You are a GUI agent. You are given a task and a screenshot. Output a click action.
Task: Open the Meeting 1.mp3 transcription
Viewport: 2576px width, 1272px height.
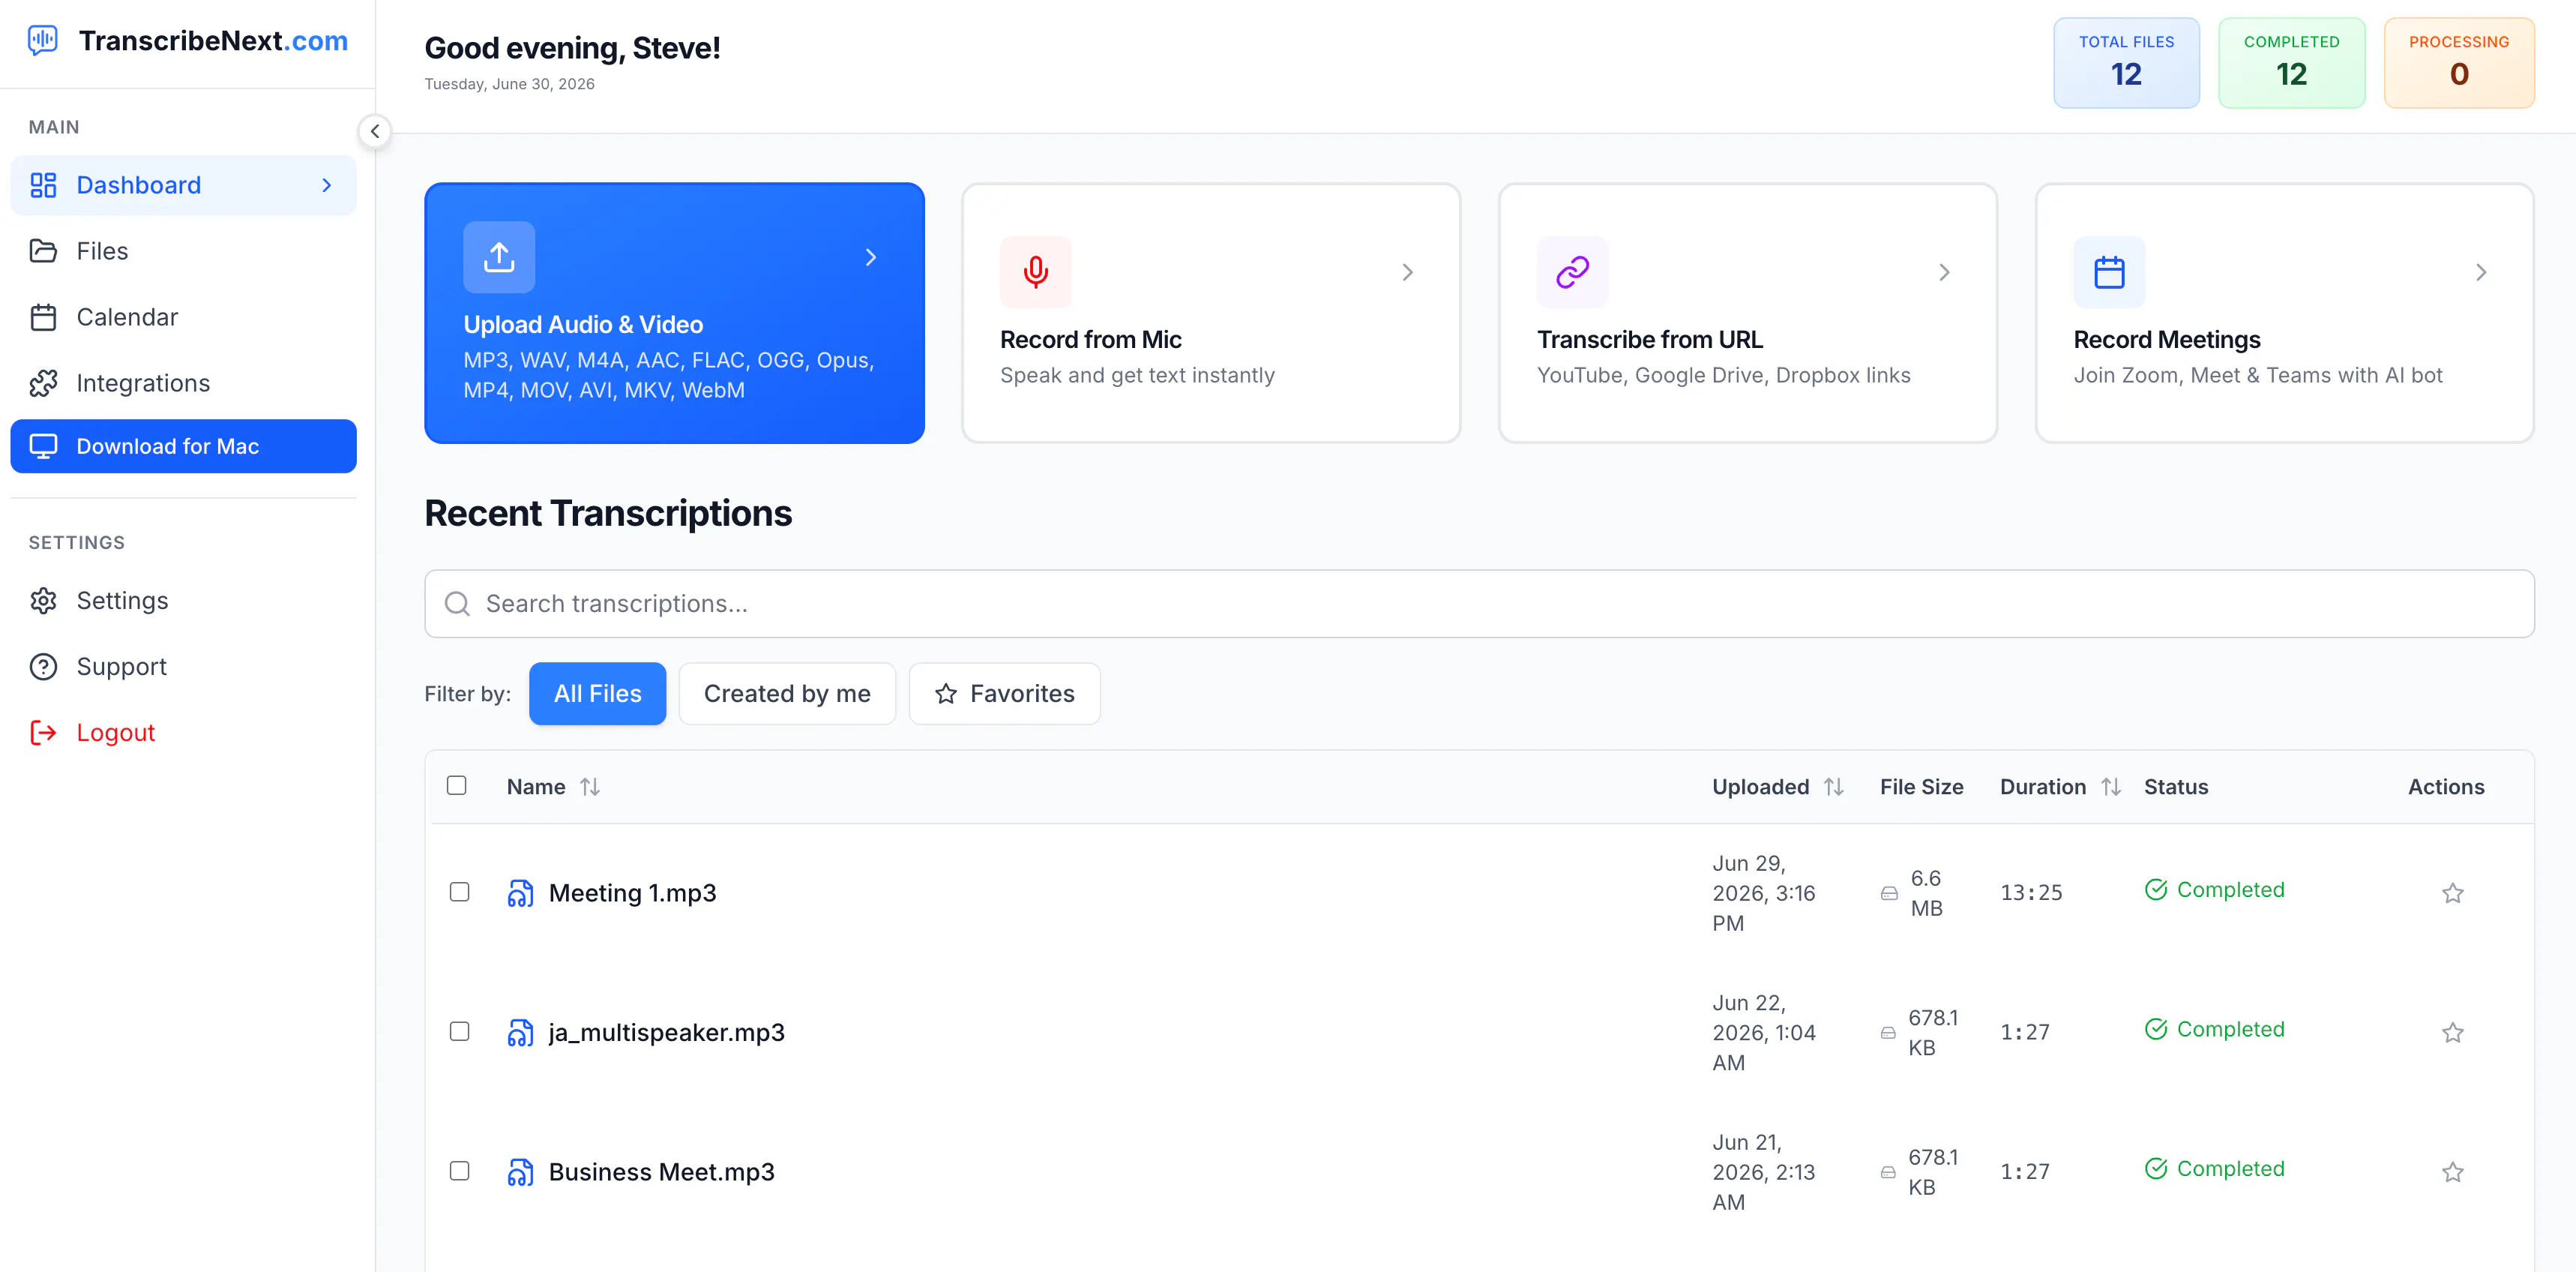point(632,893)
